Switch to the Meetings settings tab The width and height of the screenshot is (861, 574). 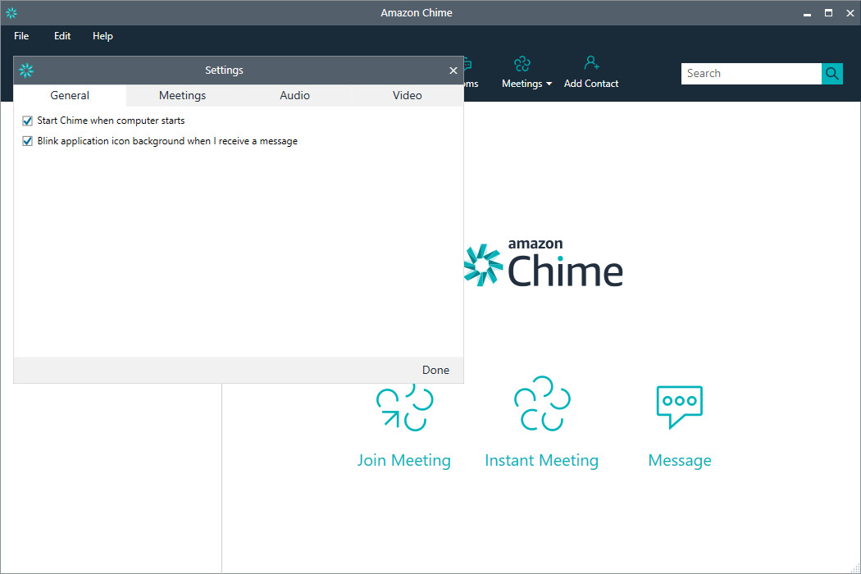[x=182, y=96]
